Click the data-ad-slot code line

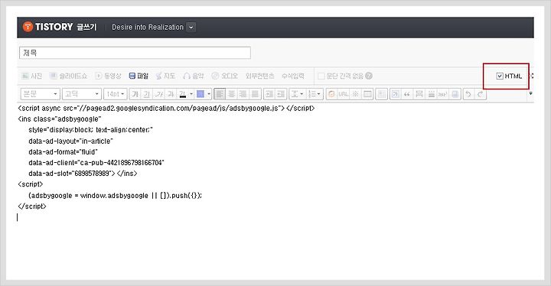[x=83, y=174]
